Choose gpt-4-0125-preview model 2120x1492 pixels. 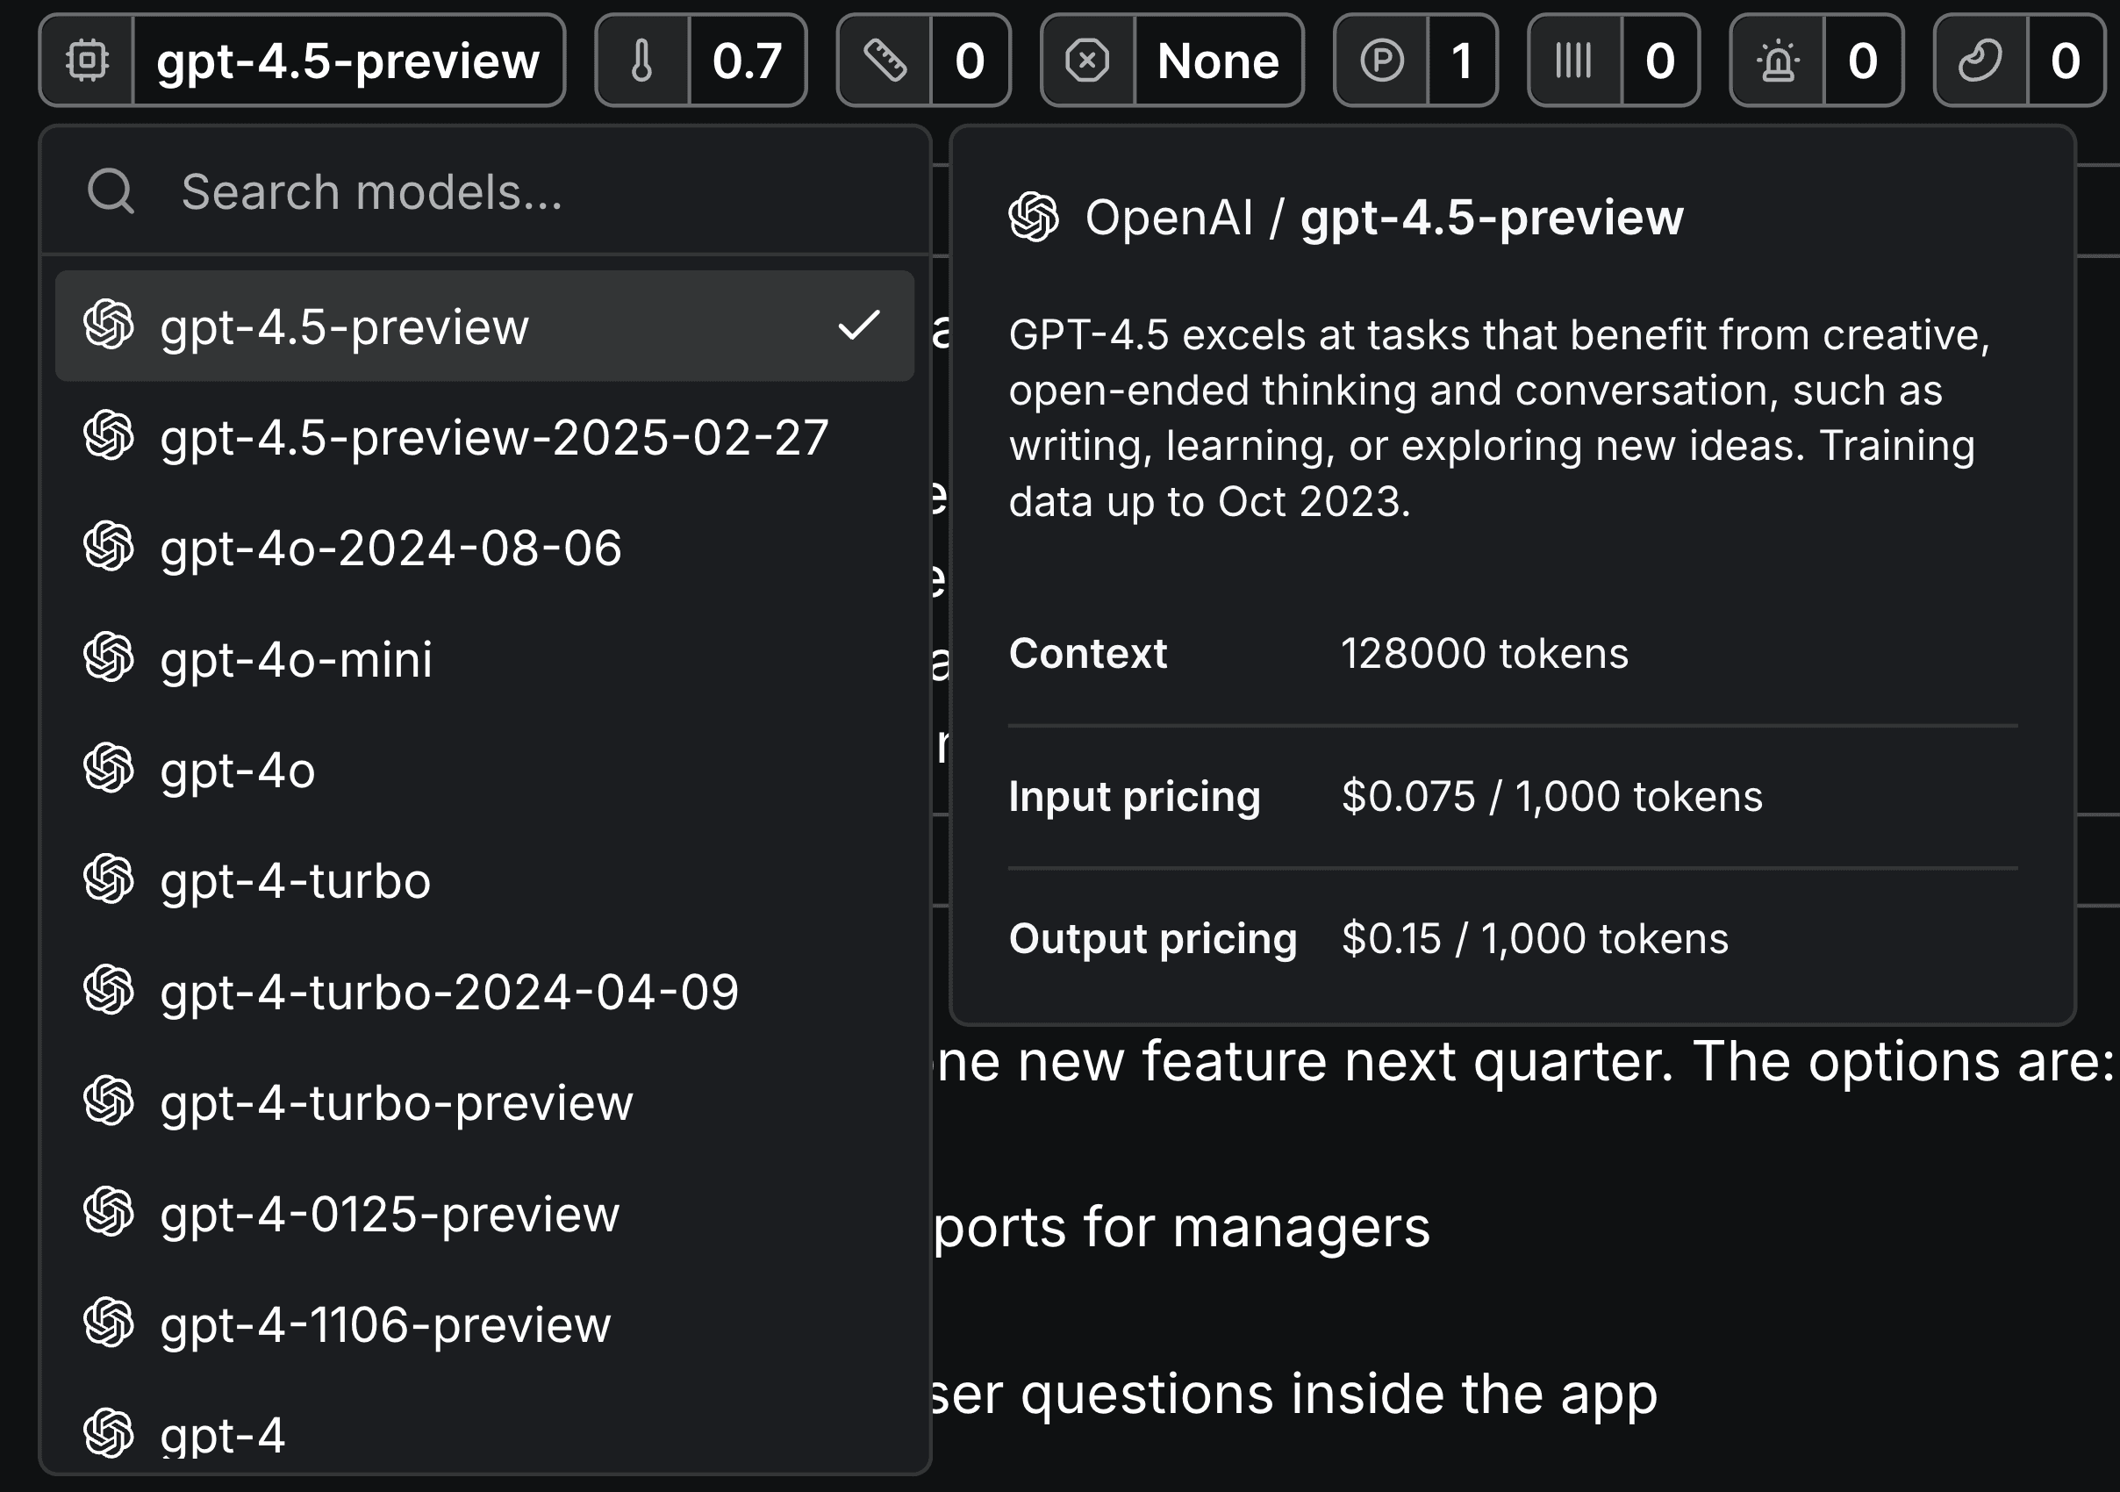[484, 1213]
